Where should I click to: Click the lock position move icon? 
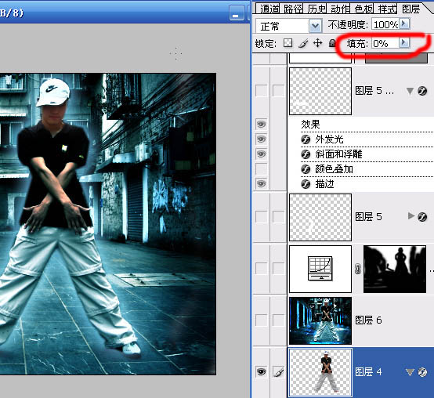click(x=317, y=43)
